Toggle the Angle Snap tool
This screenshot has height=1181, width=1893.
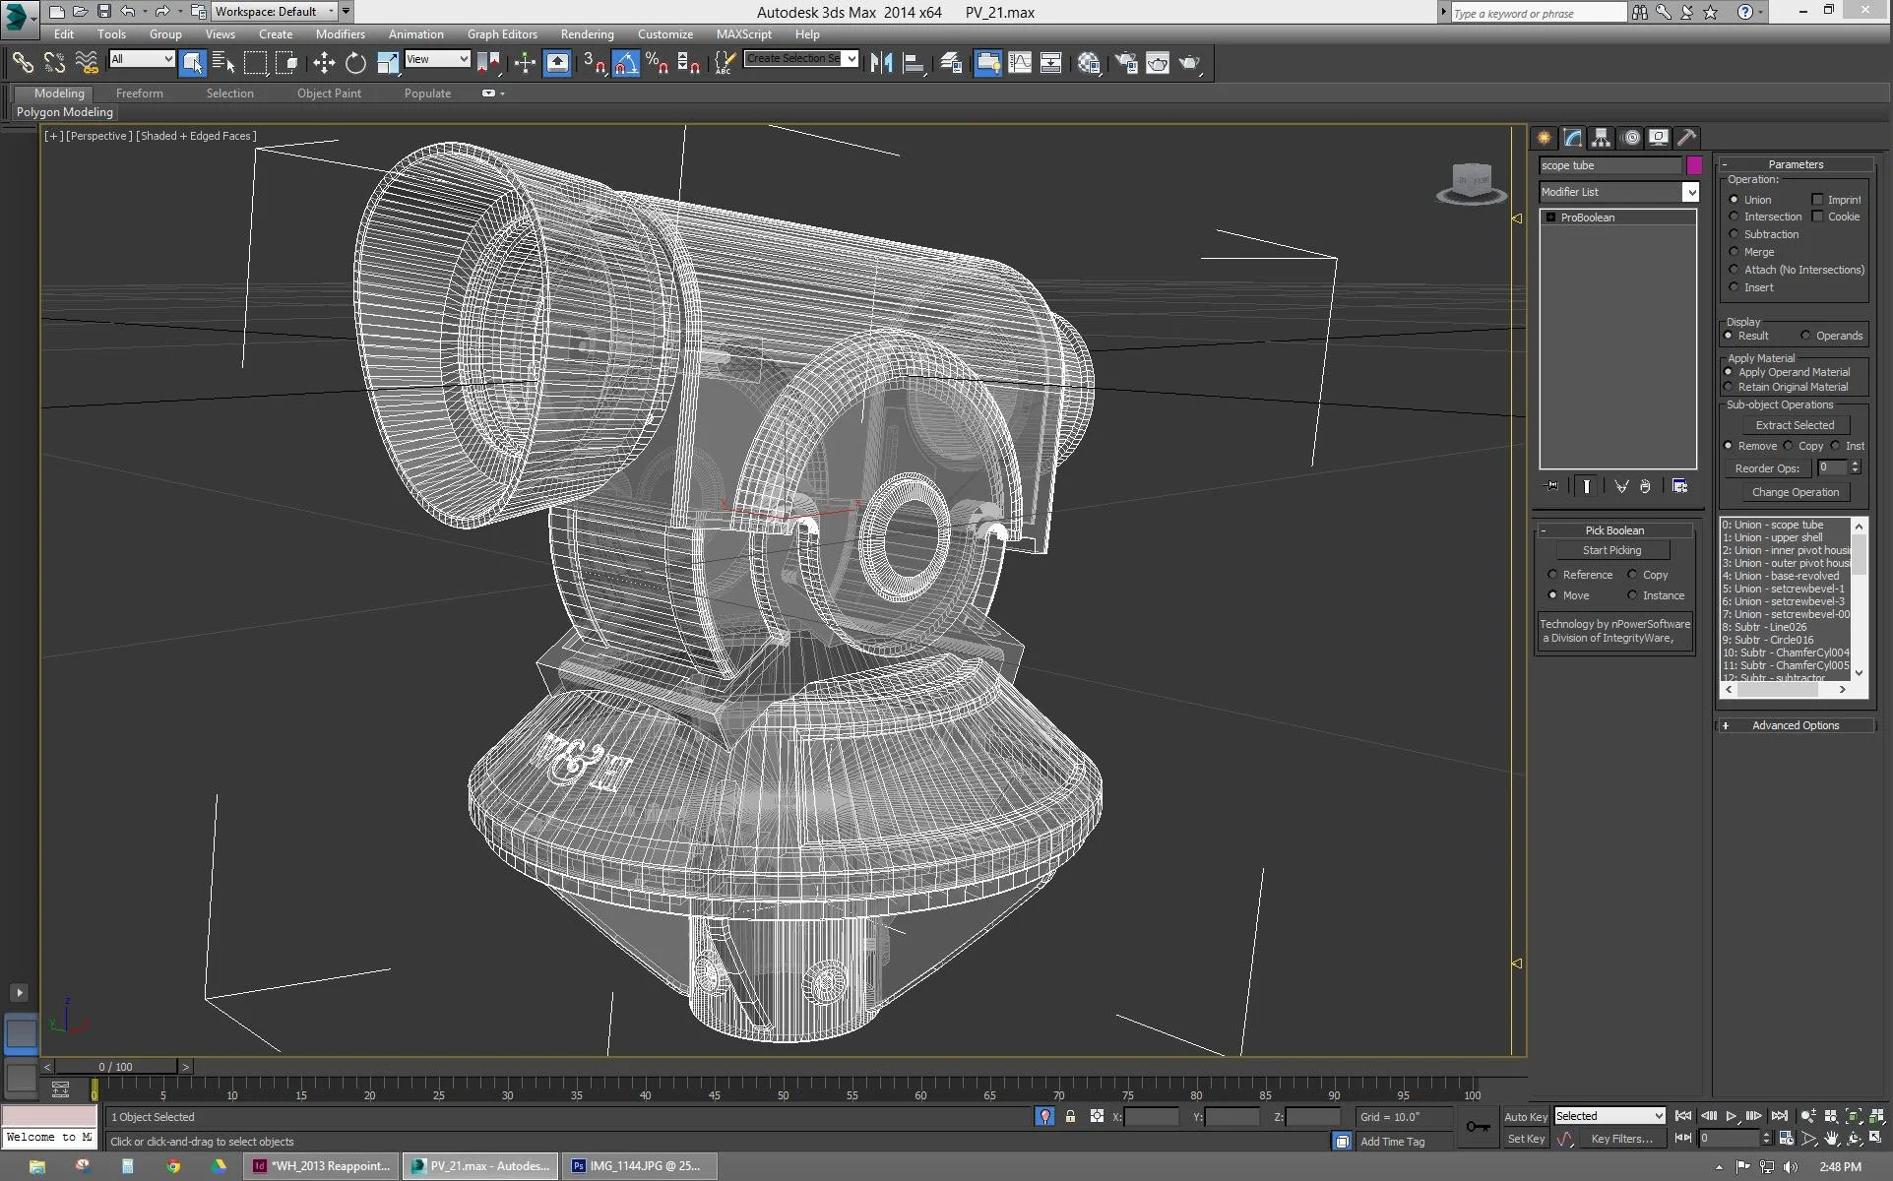pyautogui.click(x=626, y=63)
